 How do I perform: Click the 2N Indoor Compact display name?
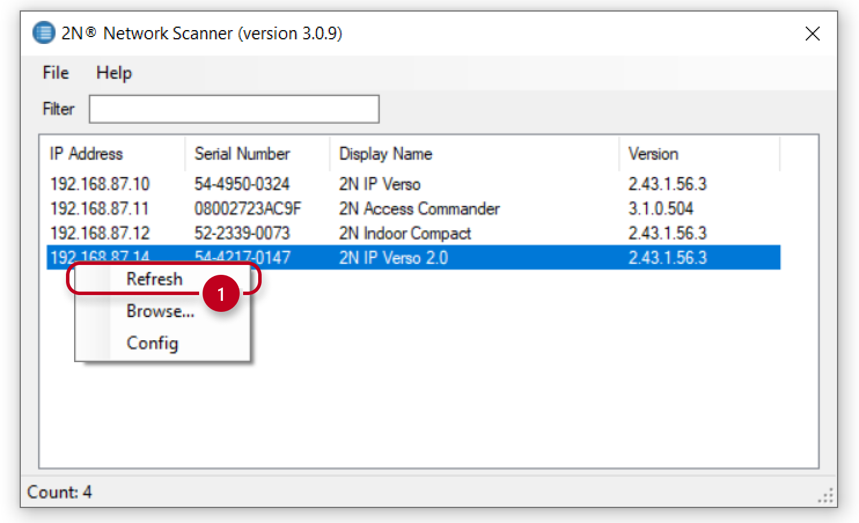pyautogui.click(x=405, y=233)
